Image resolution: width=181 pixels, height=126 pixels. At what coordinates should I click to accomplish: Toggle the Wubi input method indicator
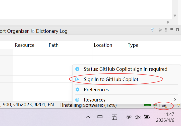click(114, 117)
